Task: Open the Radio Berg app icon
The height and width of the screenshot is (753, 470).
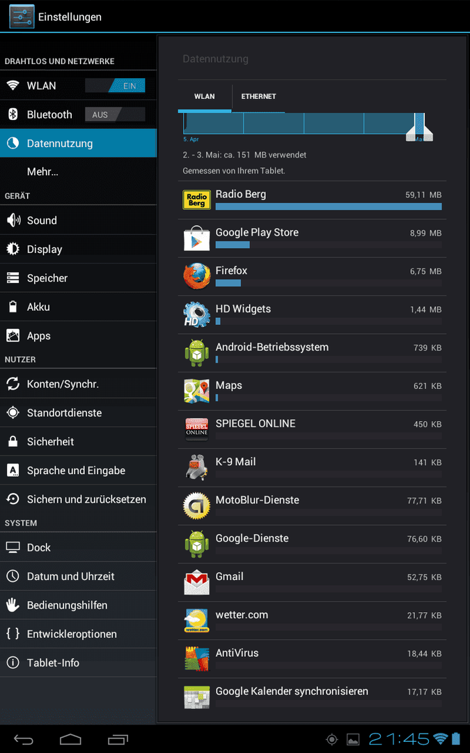Action: (196, 200)
